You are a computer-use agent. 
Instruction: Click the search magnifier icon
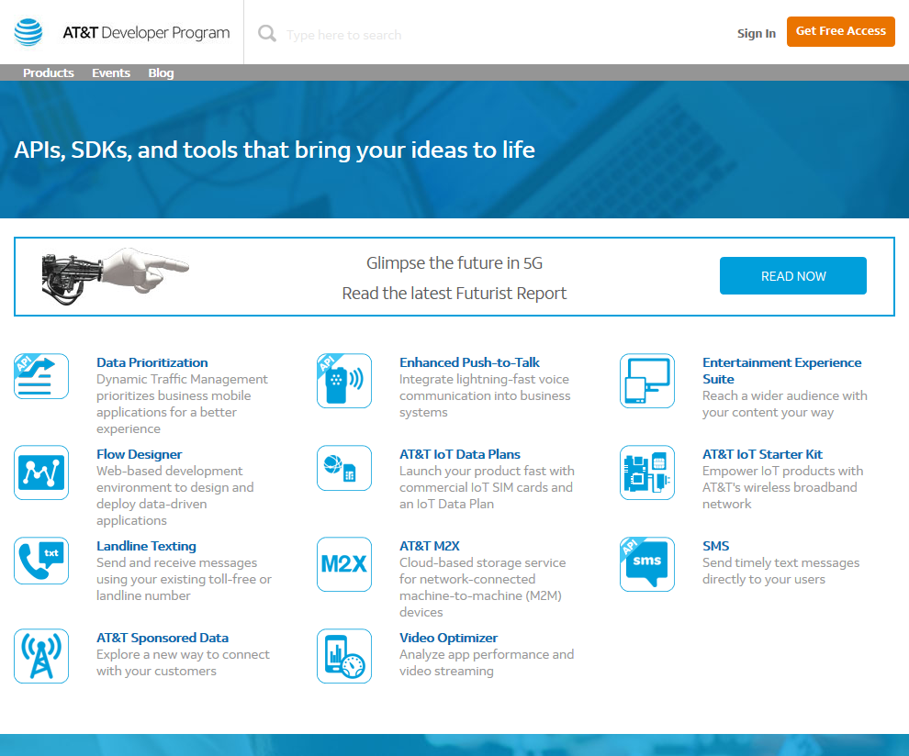point(266,33)
